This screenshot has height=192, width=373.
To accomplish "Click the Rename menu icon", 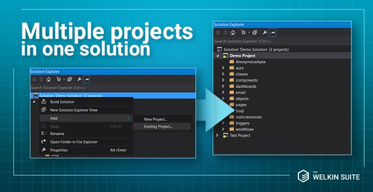I will click(44, 134).
